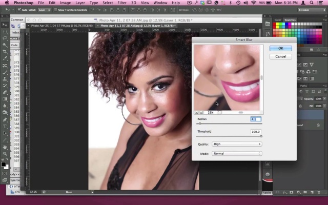Click Cancel in Smart Blur dialog
This screenshot has width=328, height=205.
click(x=280, y=56)
